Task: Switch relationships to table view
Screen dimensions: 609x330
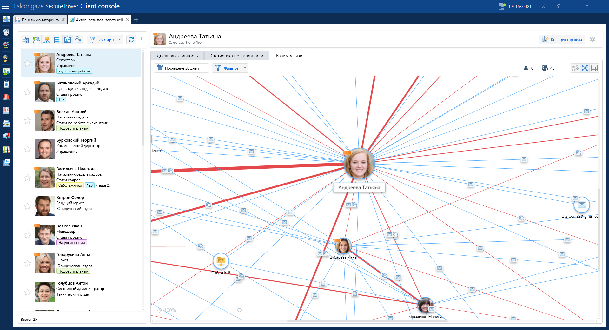Action: (594, 68)
